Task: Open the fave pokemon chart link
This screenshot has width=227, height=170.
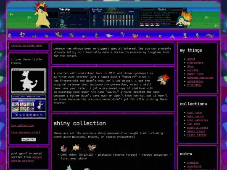Action: tap(26, 132)
